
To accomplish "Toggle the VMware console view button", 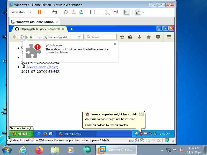I will point(127,12).
